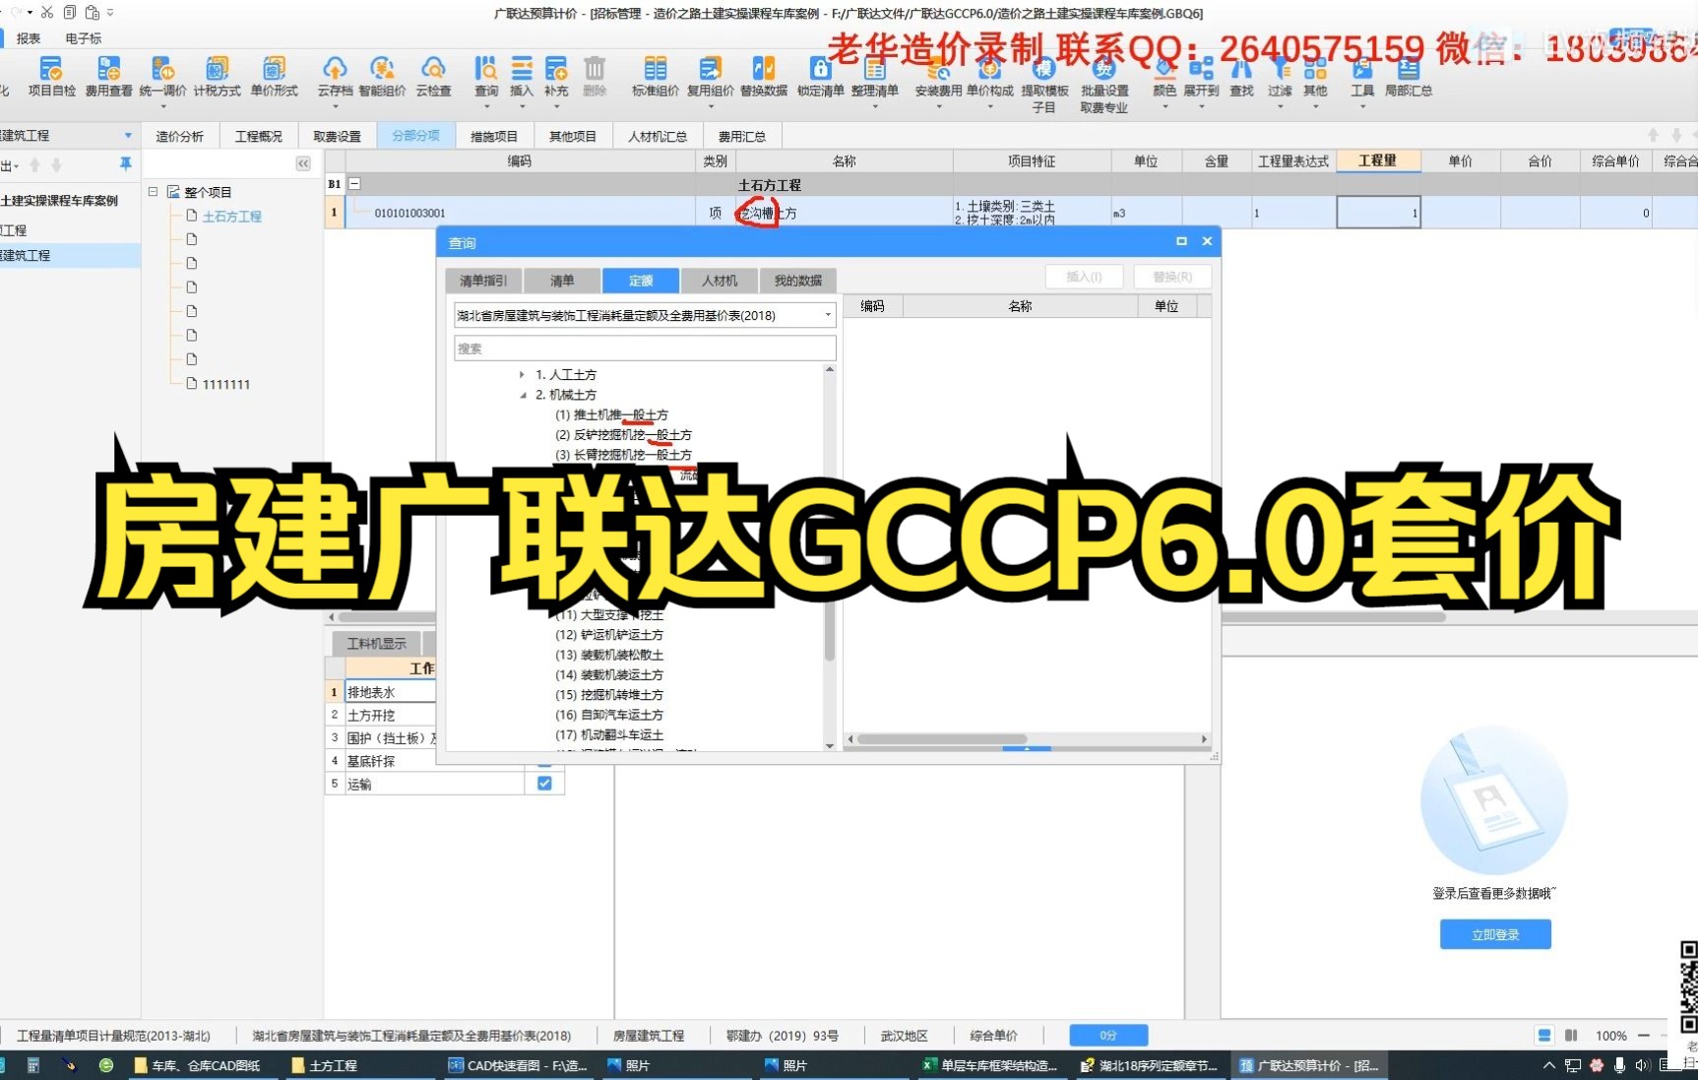Click the 整理清单 toolbar icon

coord(875,77)
